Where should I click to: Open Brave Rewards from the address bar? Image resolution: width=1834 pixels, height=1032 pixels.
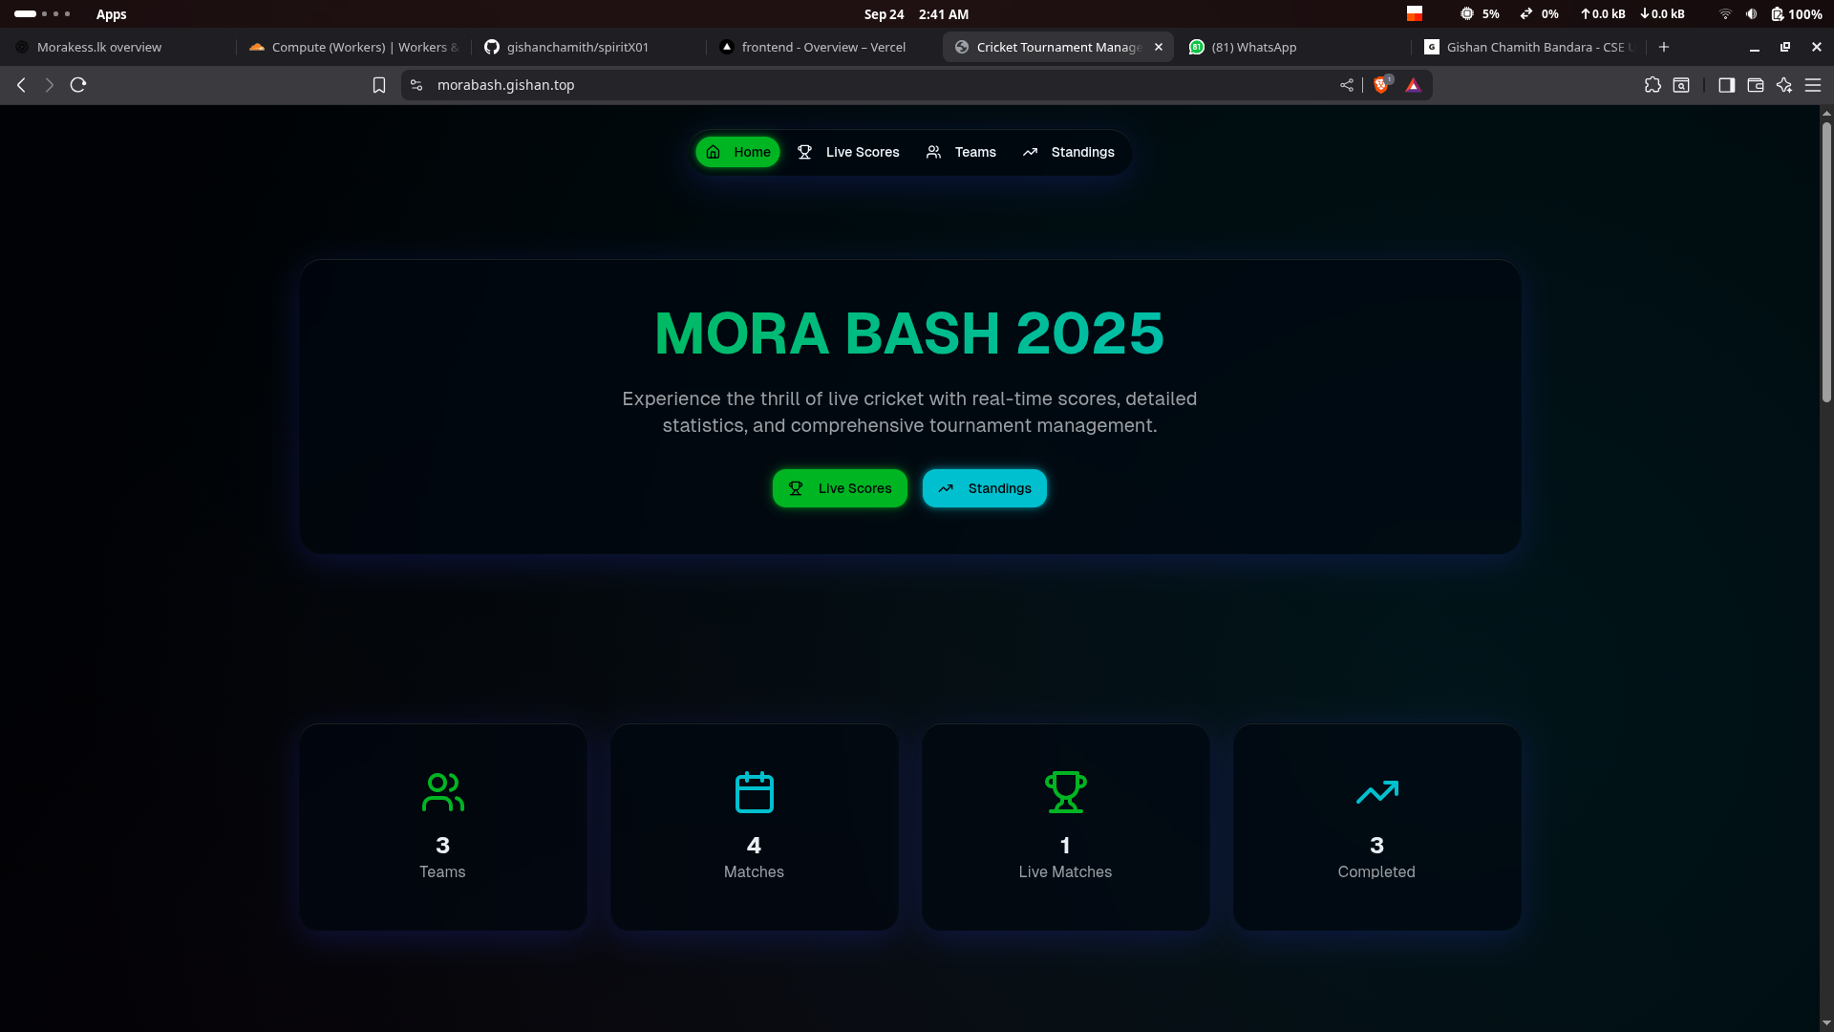[1414, 85]
